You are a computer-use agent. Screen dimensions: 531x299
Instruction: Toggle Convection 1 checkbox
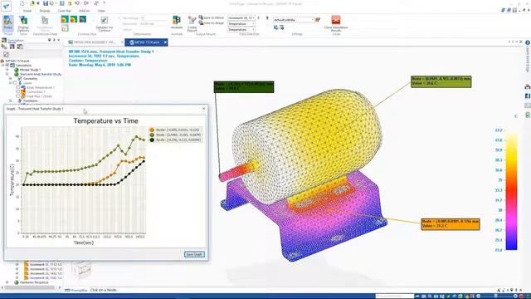click(18, 92)
